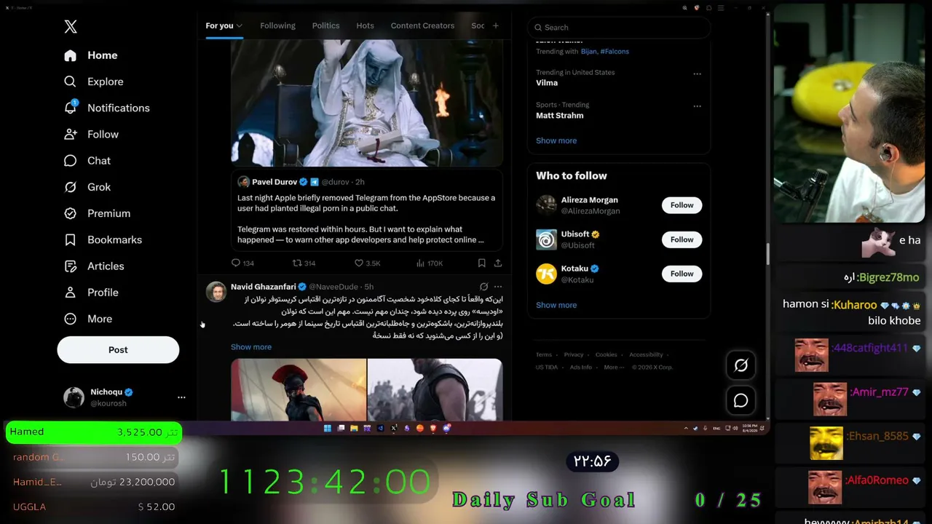This screenshot has height=524, width=932.
Task: Click the Brave browser taskbar icon
Action: [x=433, y=428]
